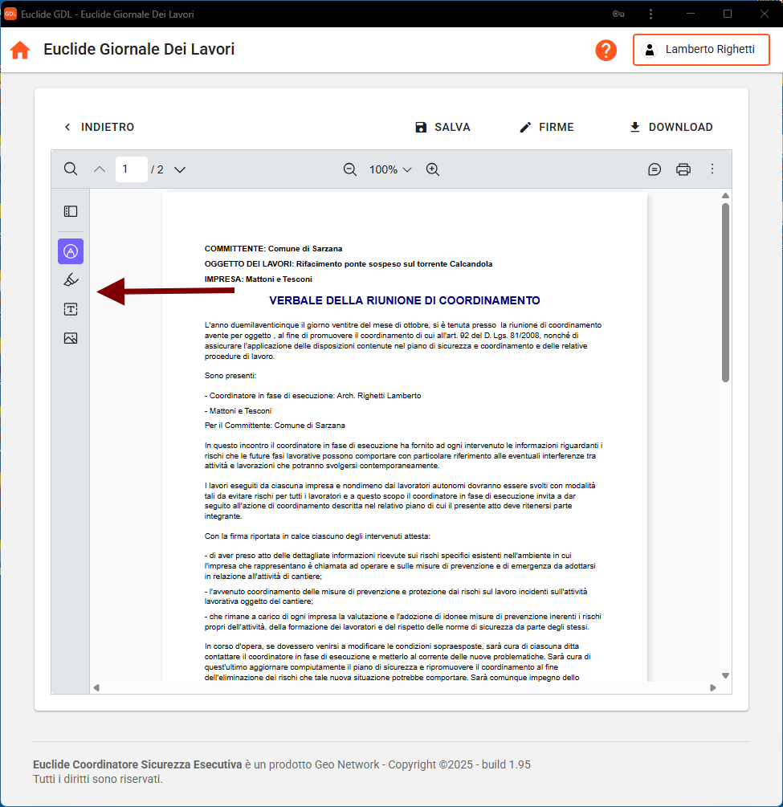Image resolution: width=783 pixels, height=807 pixels.
Task: Select the signature pen tool
Action: [71, 280]
